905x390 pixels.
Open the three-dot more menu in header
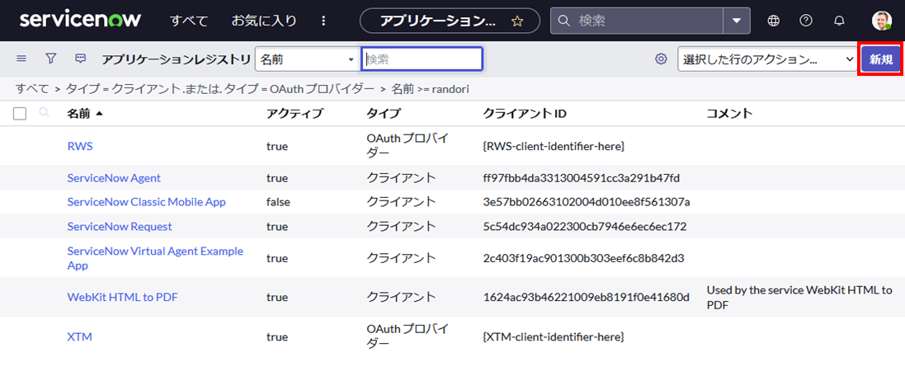[323, 21]
